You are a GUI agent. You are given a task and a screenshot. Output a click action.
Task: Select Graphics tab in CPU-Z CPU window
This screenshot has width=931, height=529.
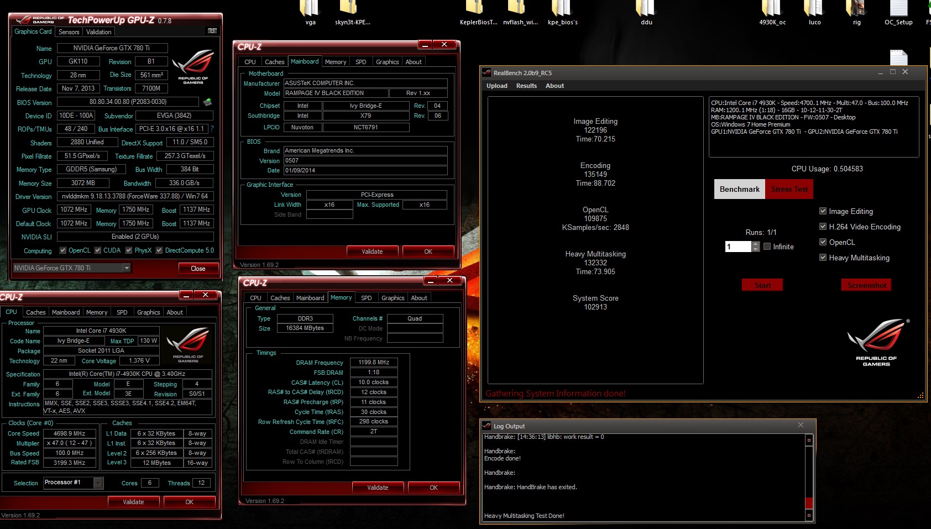149,312
